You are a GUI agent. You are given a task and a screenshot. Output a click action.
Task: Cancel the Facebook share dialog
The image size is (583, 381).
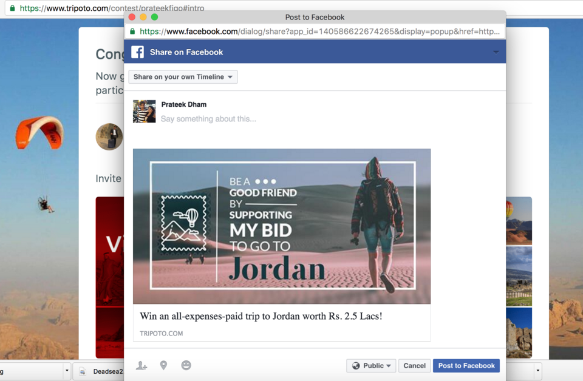pos(415,366)
